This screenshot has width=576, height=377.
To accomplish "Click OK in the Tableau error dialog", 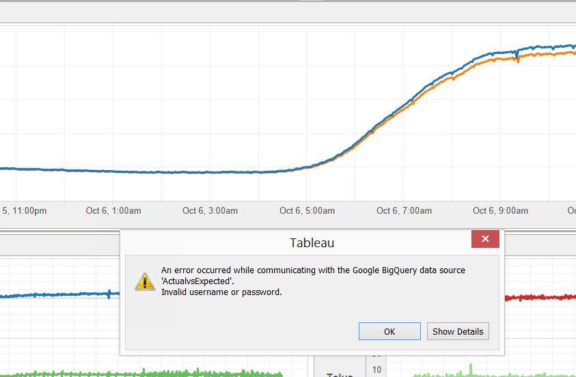I will point(389,331).
